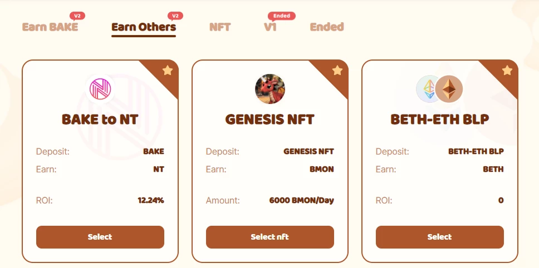Click the Select nft button
Viewport: 539px width, 268px height.
point(270,237)
